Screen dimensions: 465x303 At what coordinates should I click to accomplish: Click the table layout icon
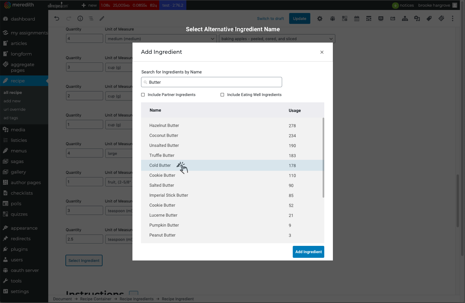click(369, 19)
